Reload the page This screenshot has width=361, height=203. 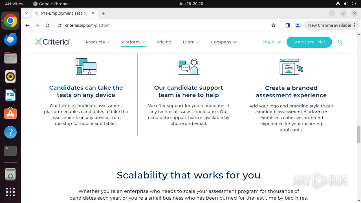pyautogui.click(x=47, y=25)
